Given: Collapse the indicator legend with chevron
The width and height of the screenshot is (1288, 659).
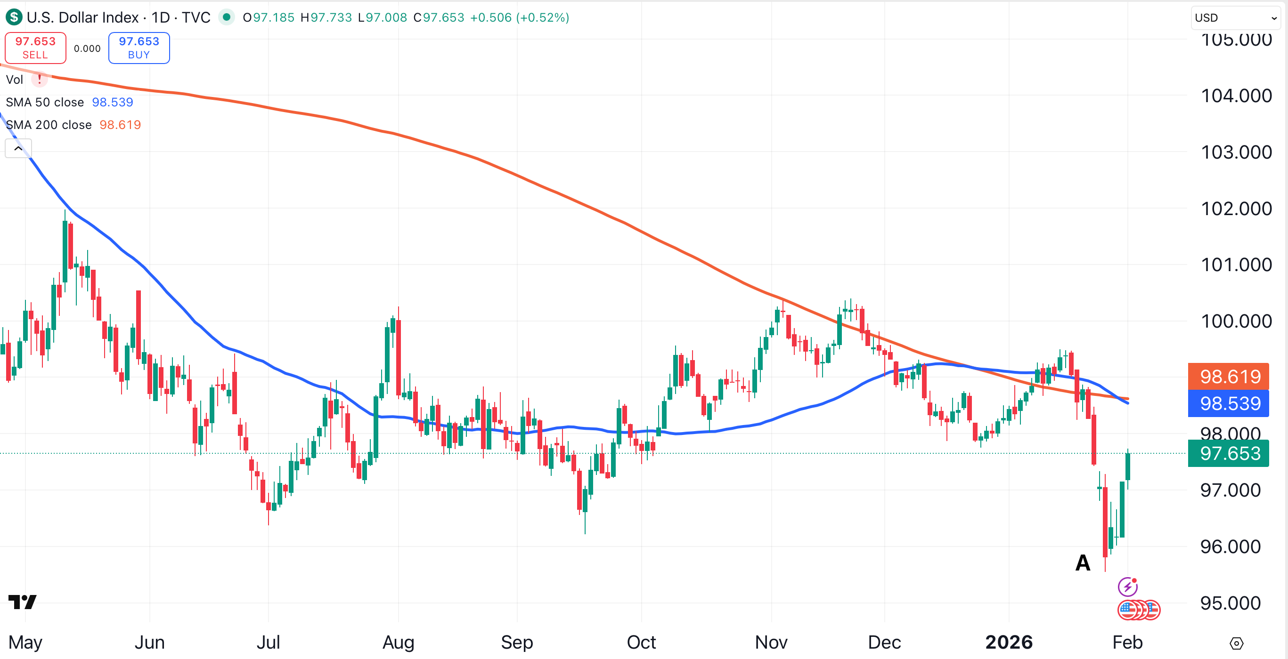Looking at the screenshot, I should (x=18, y=148).
